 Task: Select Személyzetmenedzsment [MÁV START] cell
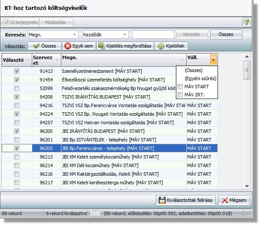[118, 71]
